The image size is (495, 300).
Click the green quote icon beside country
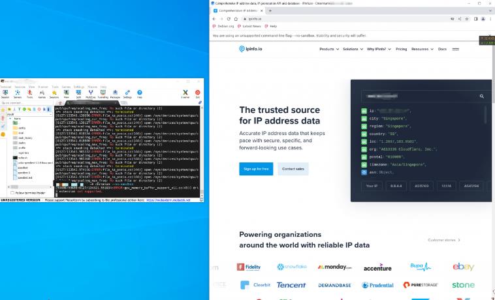tap(364, 134)
